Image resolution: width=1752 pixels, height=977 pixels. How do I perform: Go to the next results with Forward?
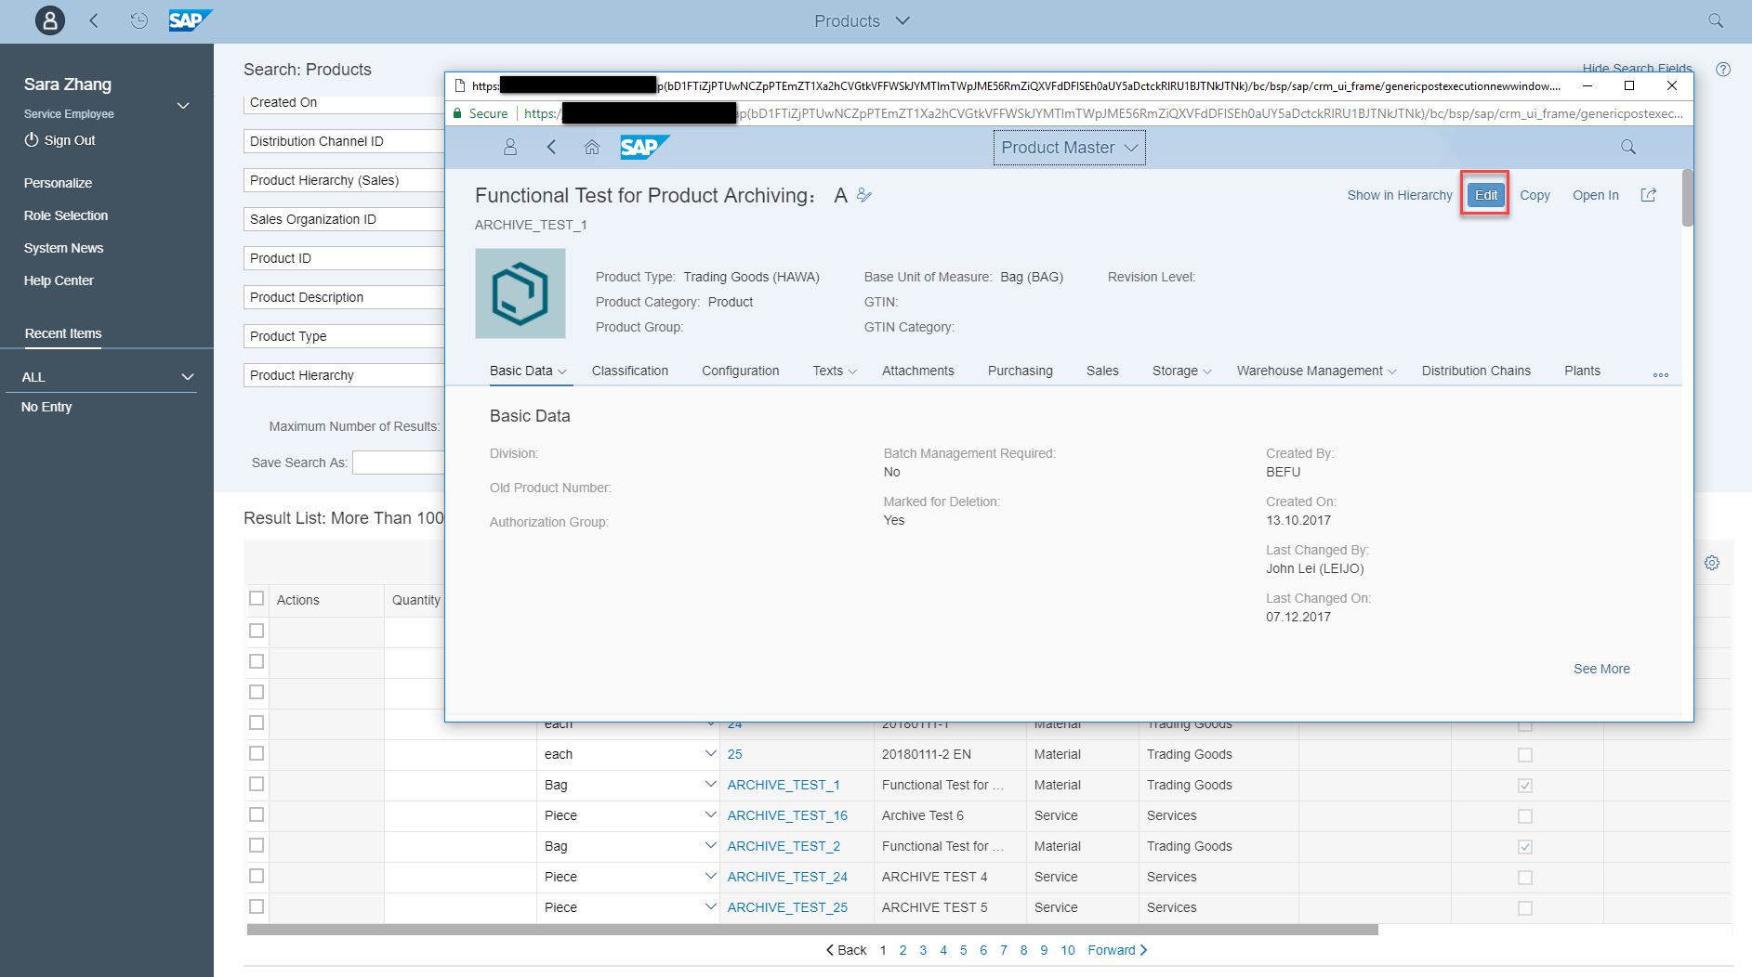point(1117,950)
